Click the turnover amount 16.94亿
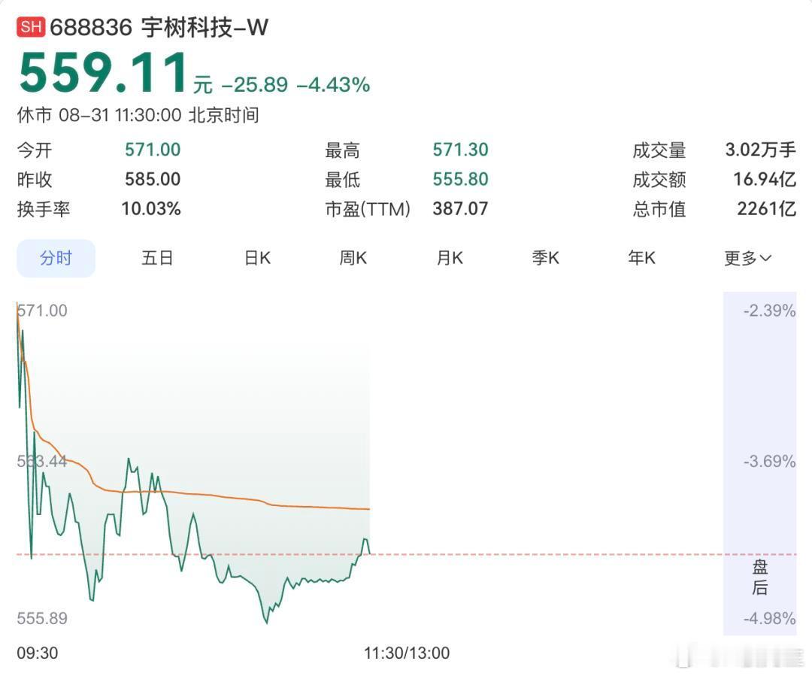The image size is (812, 676). point(765,179)
